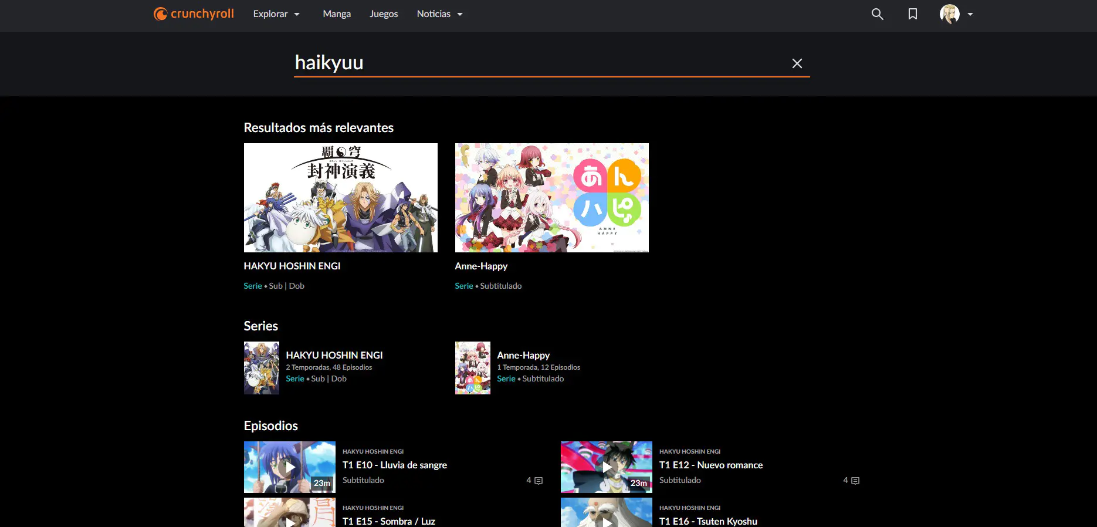Open HAKYU HOSHIN ENGI large poster
The width and height of the screenshot is (1097, 527).
[340, 198]
